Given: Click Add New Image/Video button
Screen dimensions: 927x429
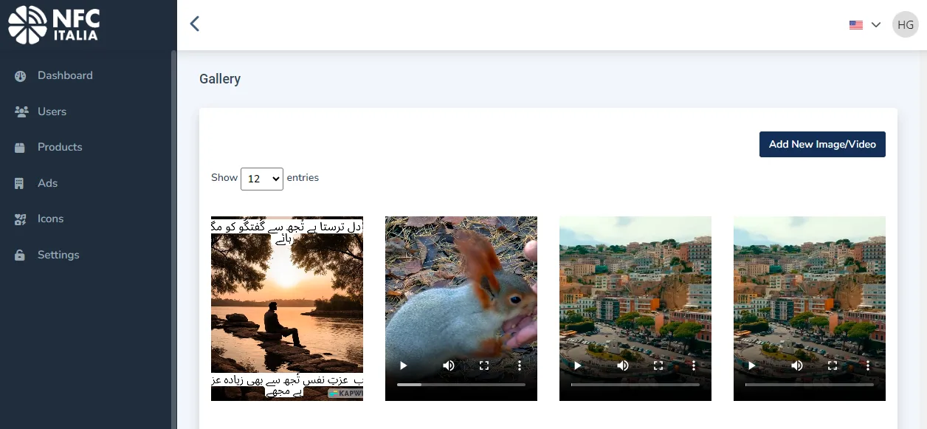Looking at the screenshot, I should [822, 144].
